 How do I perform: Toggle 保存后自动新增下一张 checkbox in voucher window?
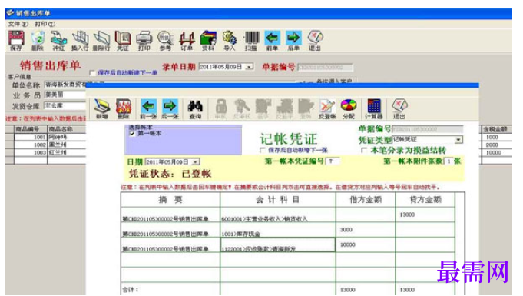tap(263, 150)
